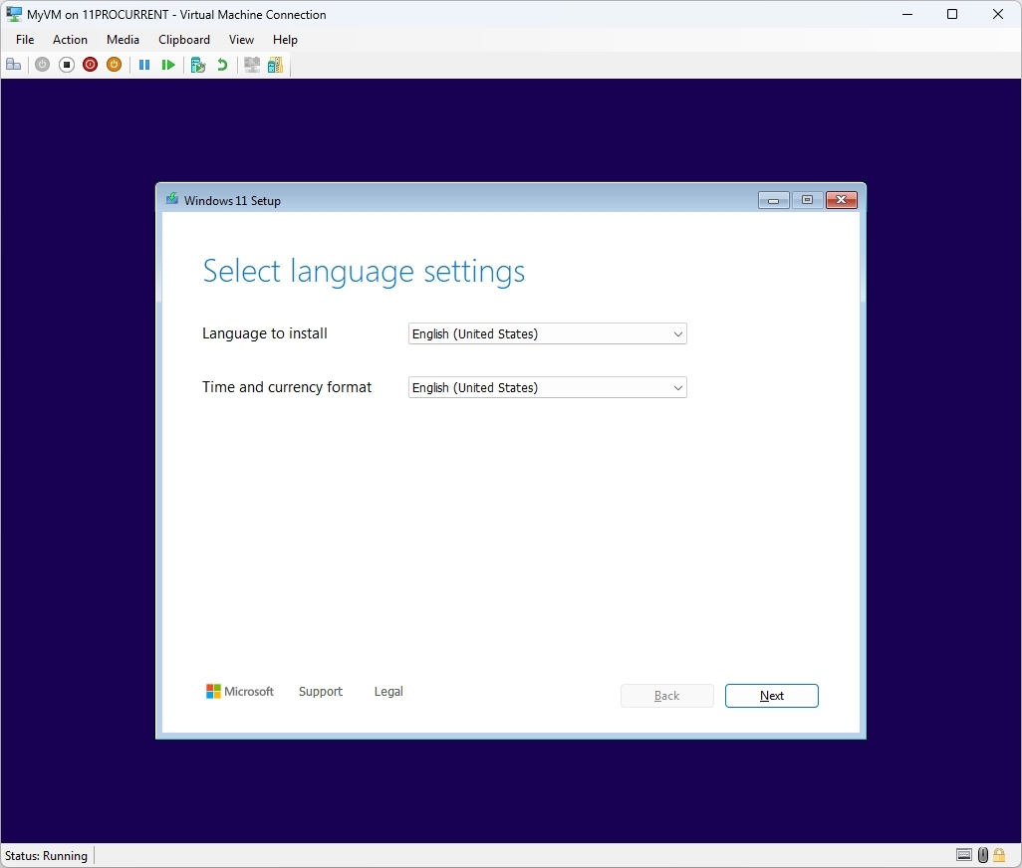Switch to enhanced session mode
Image resolution: width=1022 pixels, height=868 pixels.
251,65
